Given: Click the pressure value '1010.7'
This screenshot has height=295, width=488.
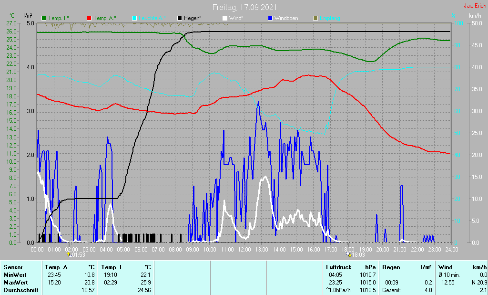Looking at the screenshot, I should (367, 275).
